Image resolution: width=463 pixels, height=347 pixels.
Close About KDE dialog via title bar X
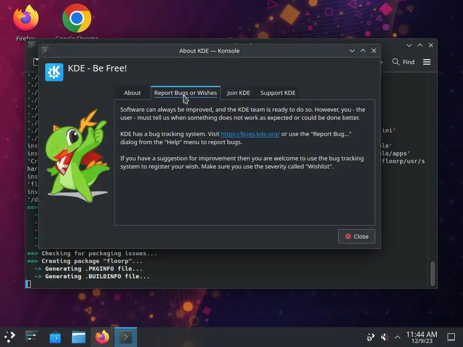tap(374, 51)
